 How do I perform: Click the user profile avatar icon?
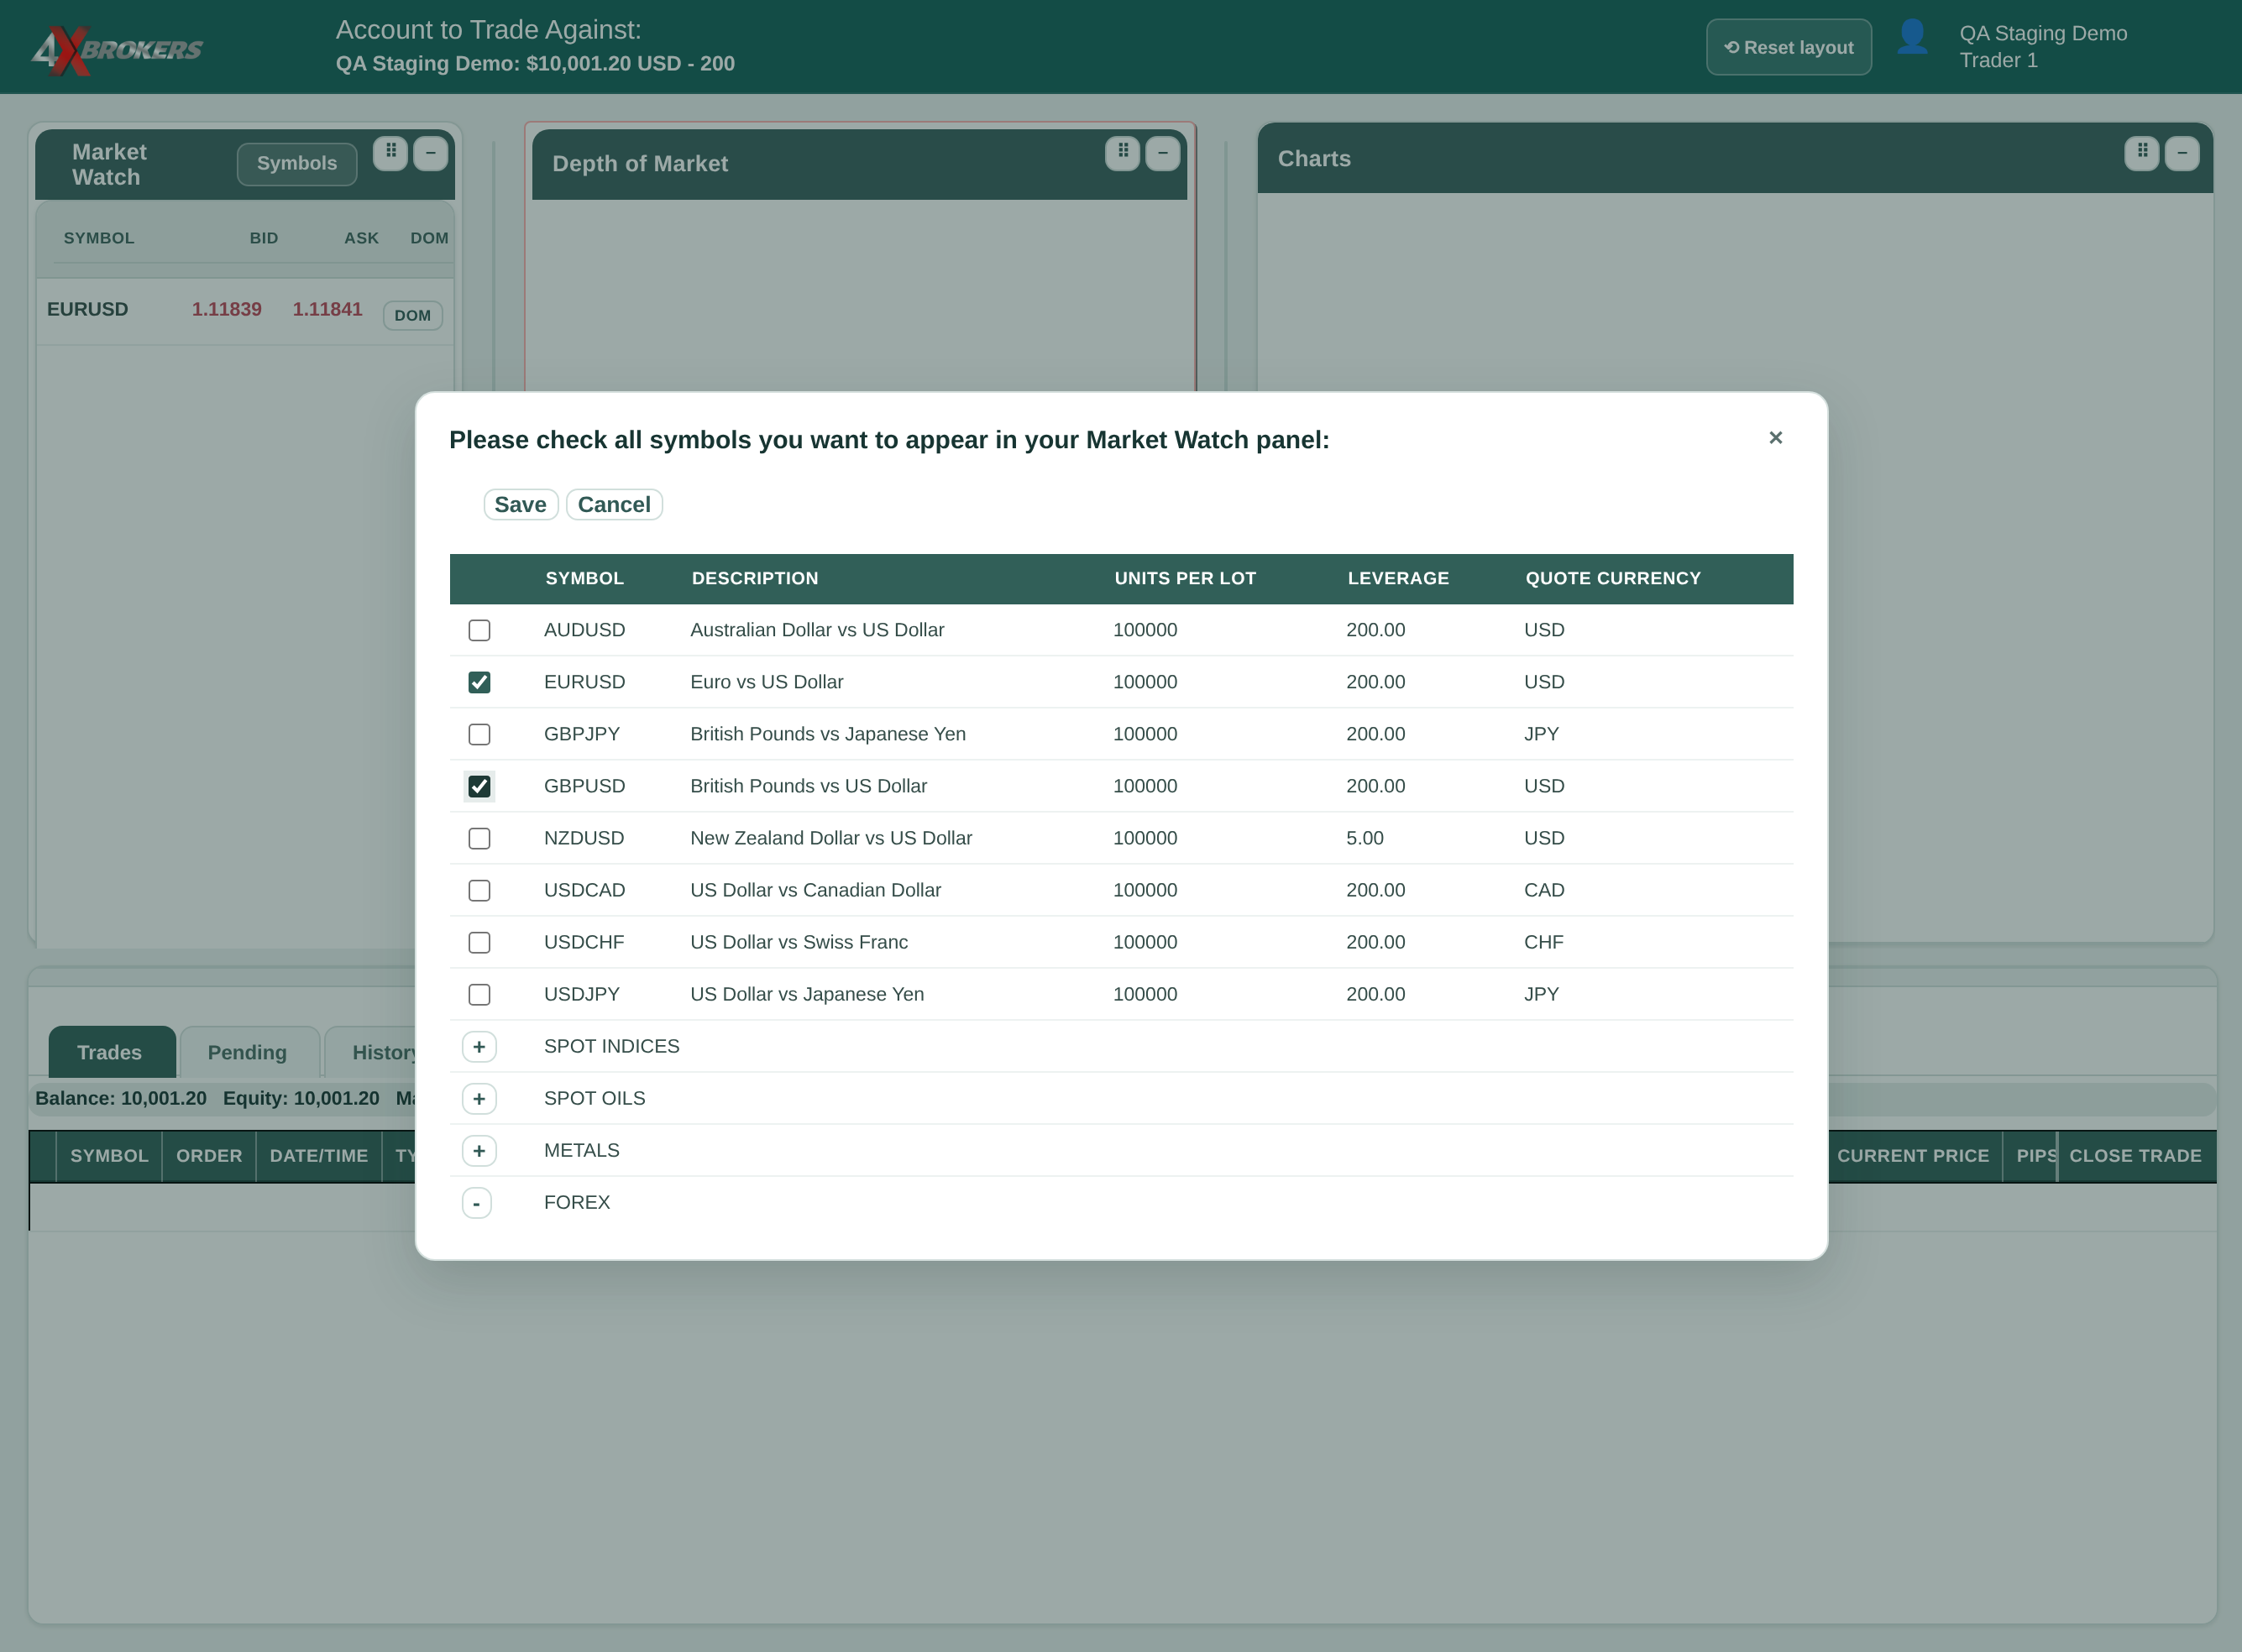[1912, 38]
